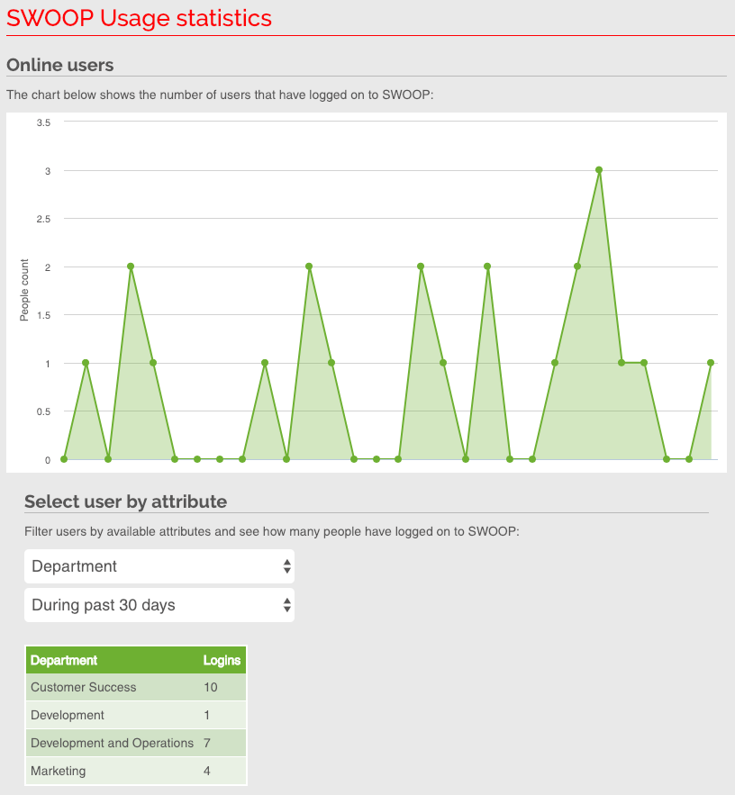Click the 3.5 y-axis label

coord(43,122)
